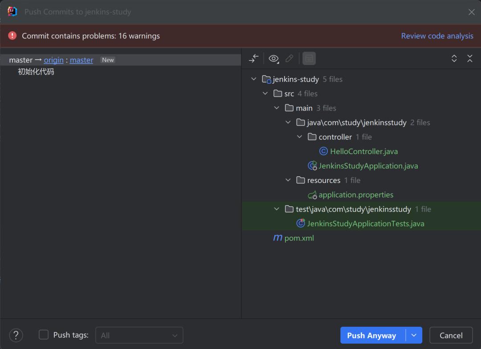Click the group by directory icon
Image resolution: width=481 pixels, height=349 pixels.
point(309,58)
